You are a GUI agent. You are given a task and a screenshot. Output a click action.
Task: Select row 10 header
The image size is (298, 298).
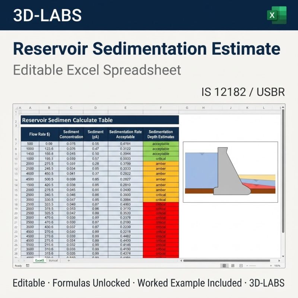(16, 159)
